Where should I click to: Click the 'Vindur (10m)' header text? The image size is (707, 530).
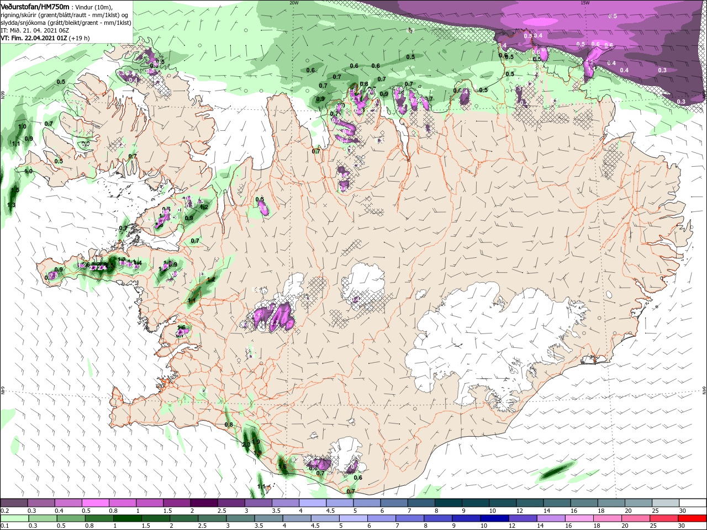(x=93, y=7)
